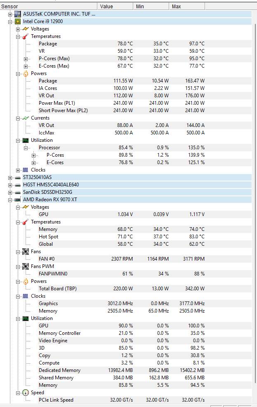Collapse the Intel Core i9 12900 node

[10, 22]
